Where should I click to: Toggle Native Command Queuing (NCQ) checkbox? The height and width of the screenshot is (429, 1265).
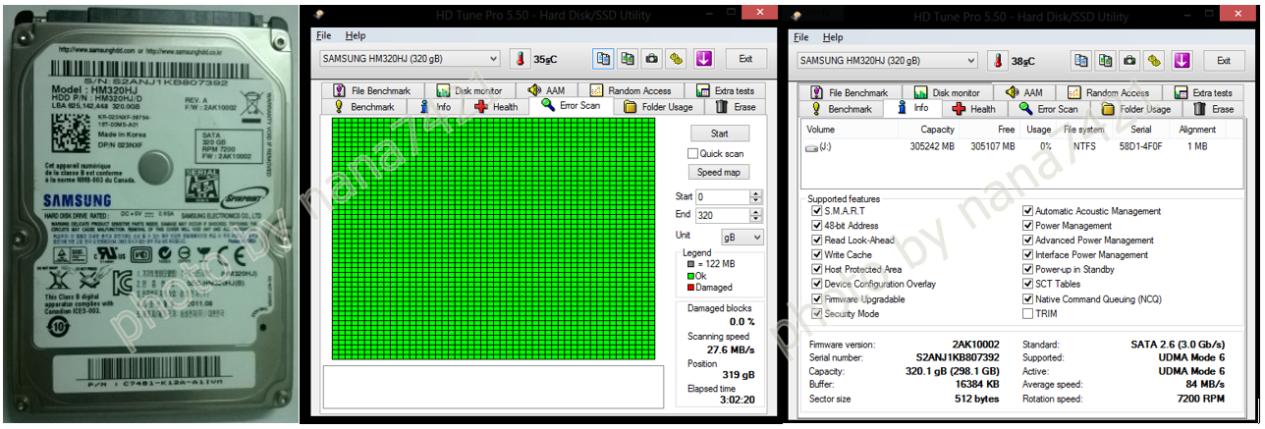point(1027,299)
